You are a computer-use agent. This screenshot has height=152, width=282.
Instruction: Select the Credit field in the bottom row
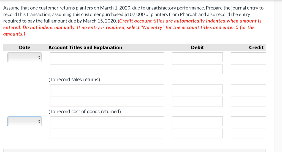(248, 133)
